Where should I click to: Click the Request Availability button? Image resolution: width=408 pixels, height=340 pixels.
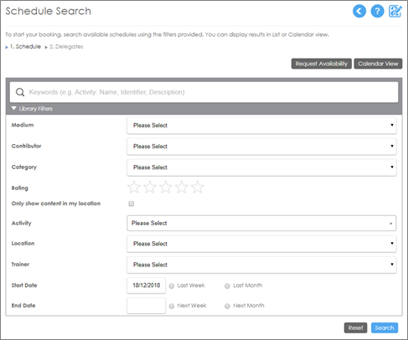click(322, 64)
